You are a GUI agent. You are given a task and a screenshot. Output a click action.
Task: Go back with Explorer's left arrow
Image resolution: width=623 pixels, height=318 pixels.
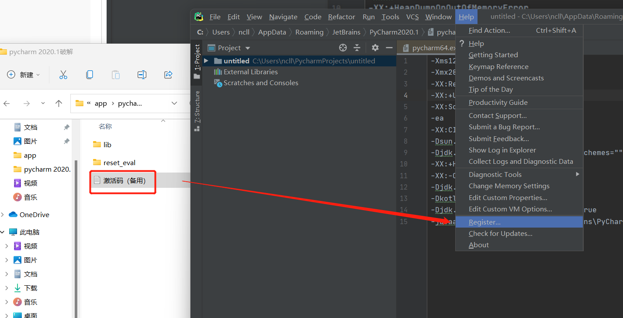click(7, 104)
